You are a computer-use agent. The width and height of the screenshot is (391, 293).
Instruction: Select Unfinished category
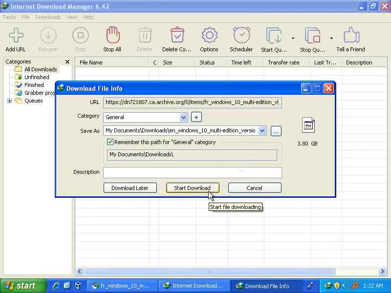coord(37,77)
